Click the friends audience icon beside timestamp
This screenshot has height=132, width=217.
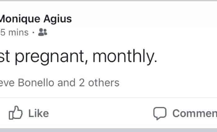pos(42,32)
